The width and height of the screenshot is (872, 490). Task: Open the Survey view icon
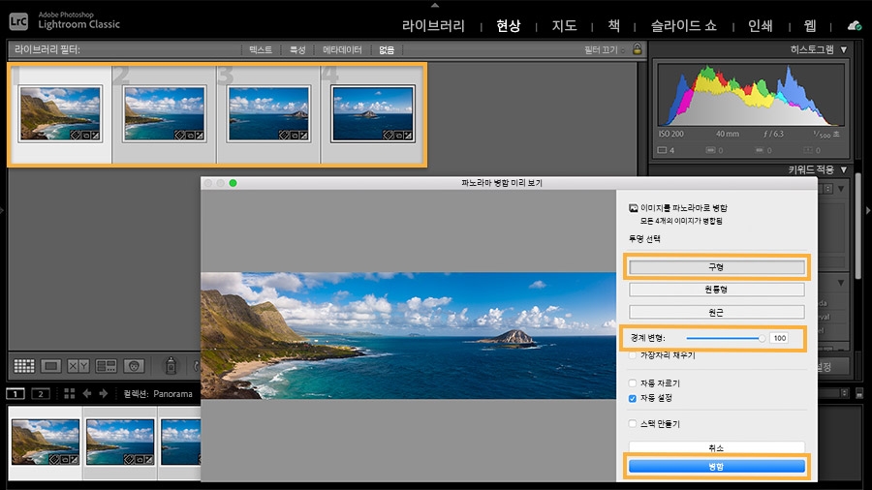tap(106, 365)
